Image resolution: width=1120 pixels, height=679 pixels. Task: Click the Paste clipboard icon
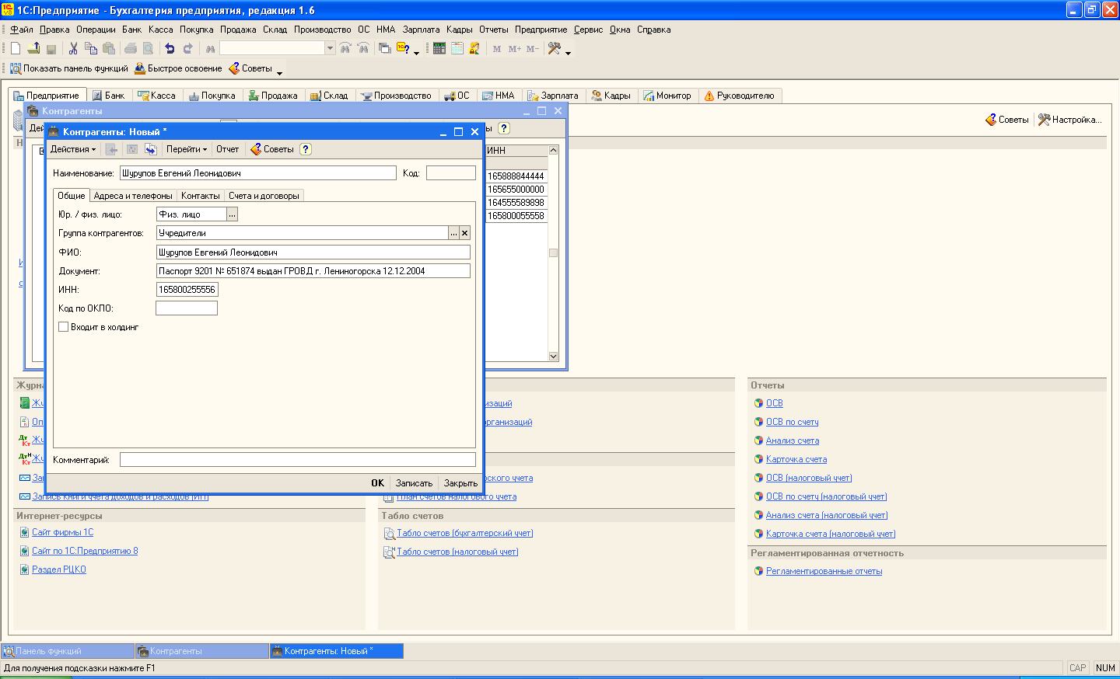[109, 48]
